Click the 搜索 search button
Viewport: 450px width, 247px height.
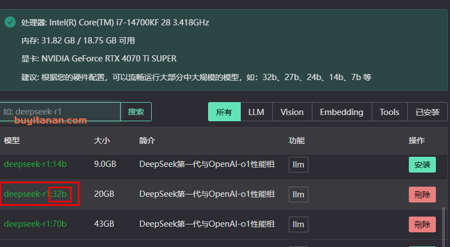click(x=136, y=112)
